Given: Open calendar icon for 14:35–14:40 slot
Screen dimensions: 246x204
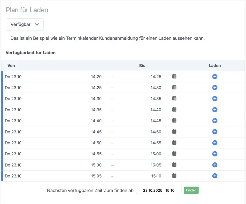Looking at the screenshot, I should [x=174, y=110].
